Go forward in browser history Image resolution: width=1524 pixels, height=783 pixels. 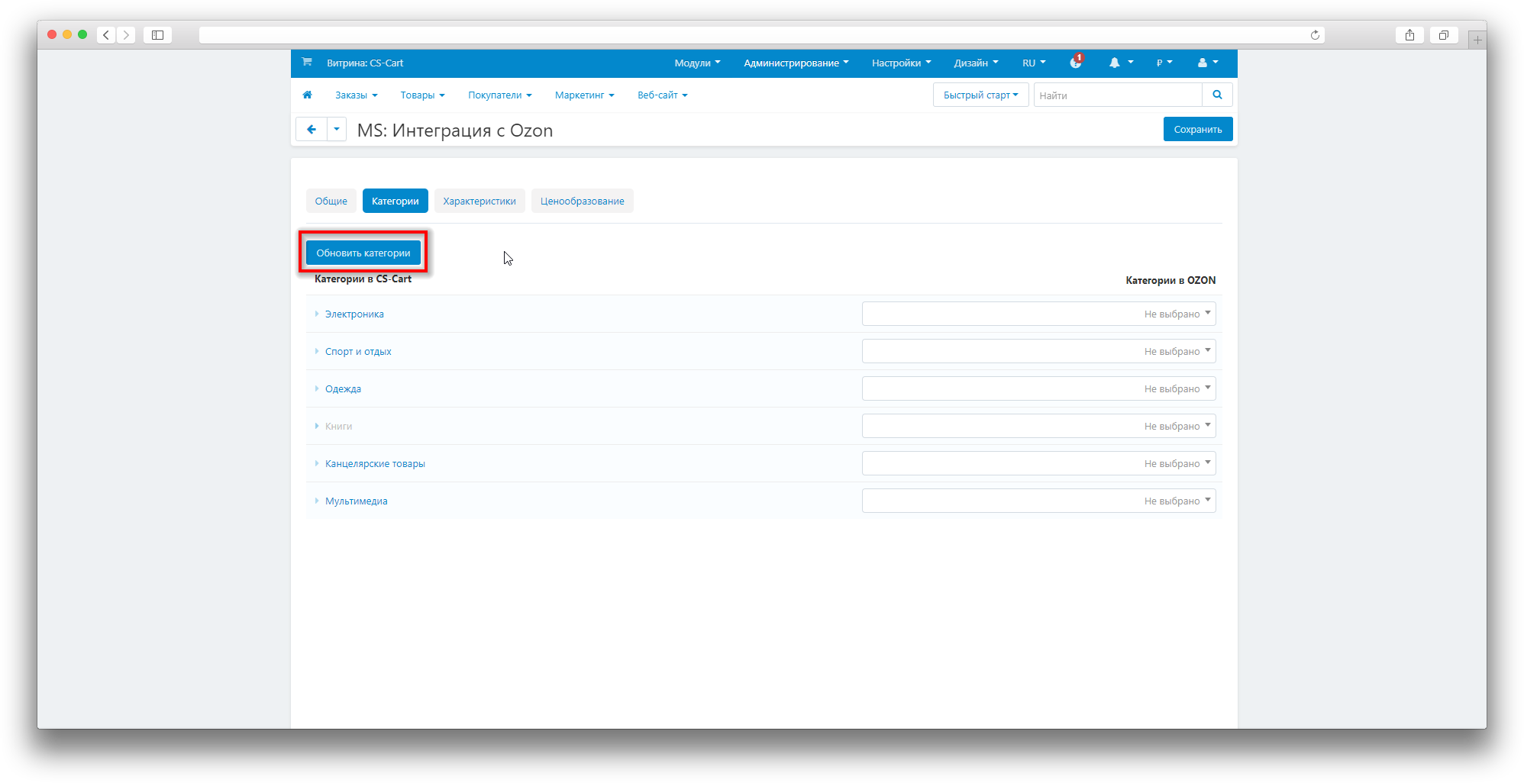click(127, 35)
